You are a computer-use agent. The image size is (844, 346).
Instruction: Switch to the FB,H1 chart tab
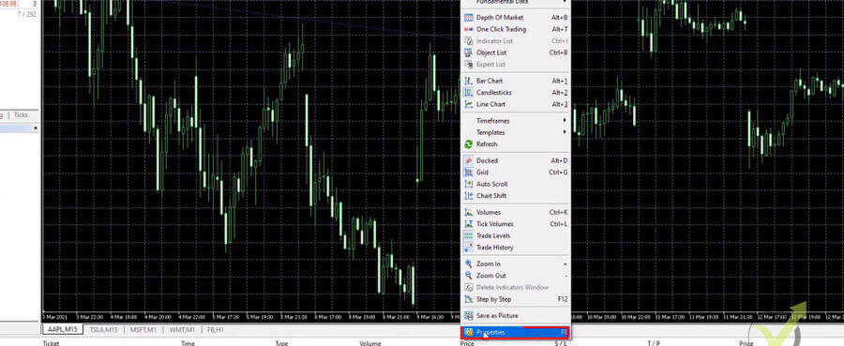point(215,329)
